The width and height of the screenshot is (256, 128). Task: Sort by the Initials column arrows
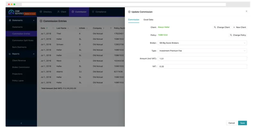click(x=87, y=28)
